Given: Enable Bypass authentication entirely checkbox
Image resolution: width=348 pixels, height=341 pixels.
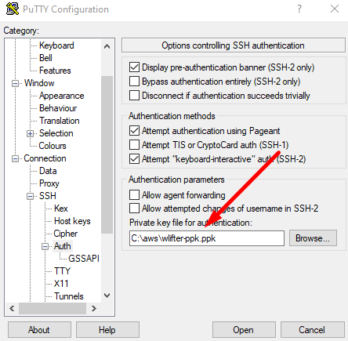Looking at the screenshot, I should pyautogui.click(x=134, y=82).
